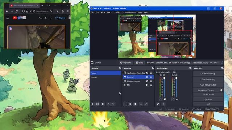Move source up with arrow icon
232x130 pixels.
(x=141, y=104)
